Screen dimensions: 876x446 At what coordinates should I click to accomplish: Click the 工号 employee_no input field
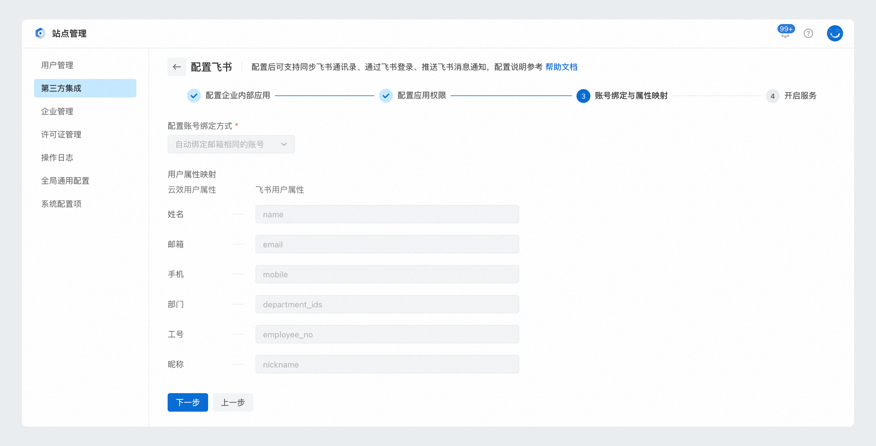pyautogui.click(x=387, y=334)
